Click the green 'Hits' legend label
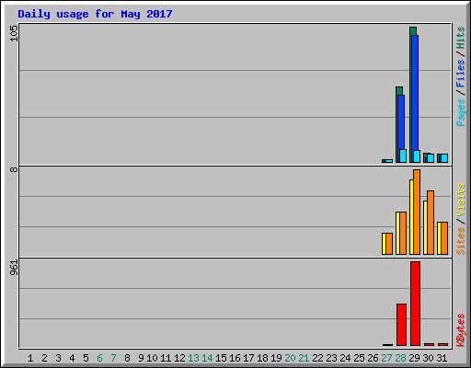Screen dimensions: 471x368 tap(461, 38)
